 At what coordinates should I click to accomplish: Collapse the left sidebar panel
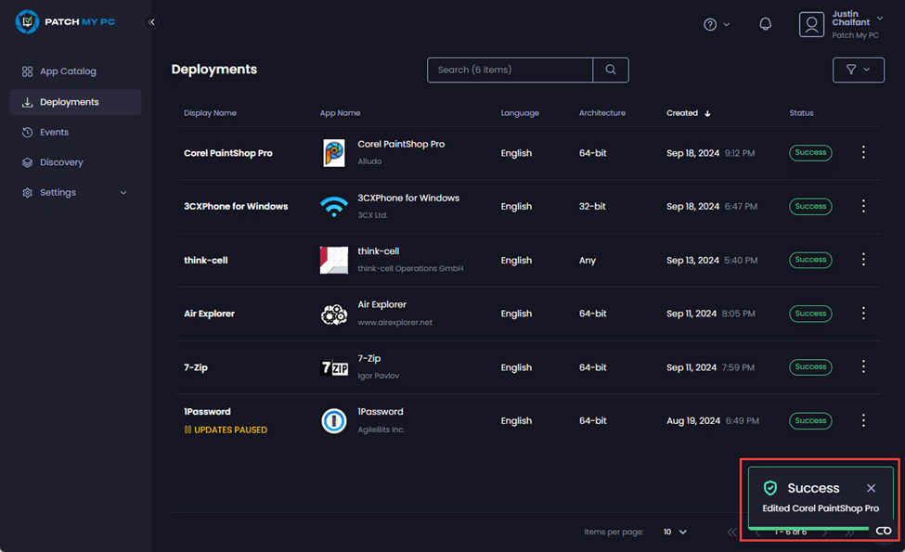[152, 22]
